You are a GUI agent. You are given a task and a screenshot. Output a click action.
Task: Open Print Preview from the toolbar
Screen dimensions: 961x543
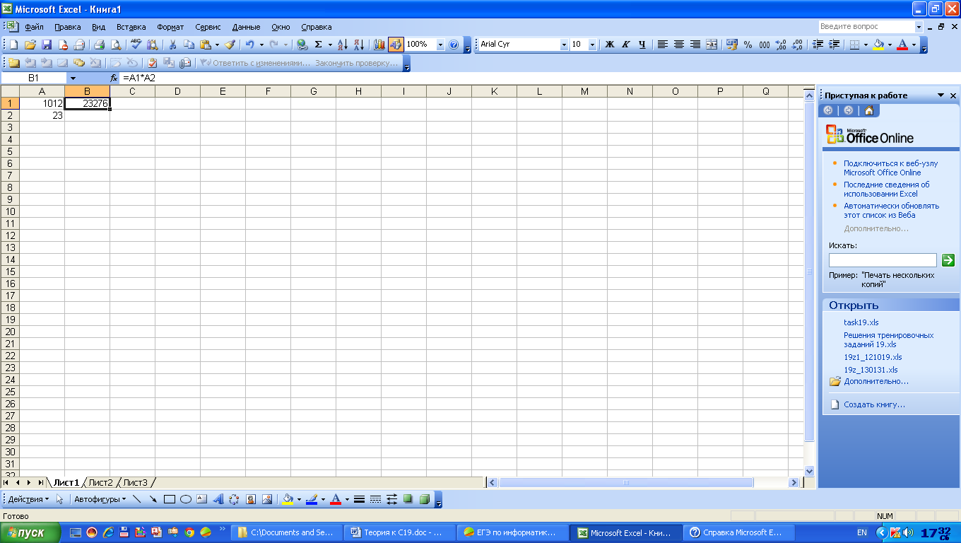[116, 45]
